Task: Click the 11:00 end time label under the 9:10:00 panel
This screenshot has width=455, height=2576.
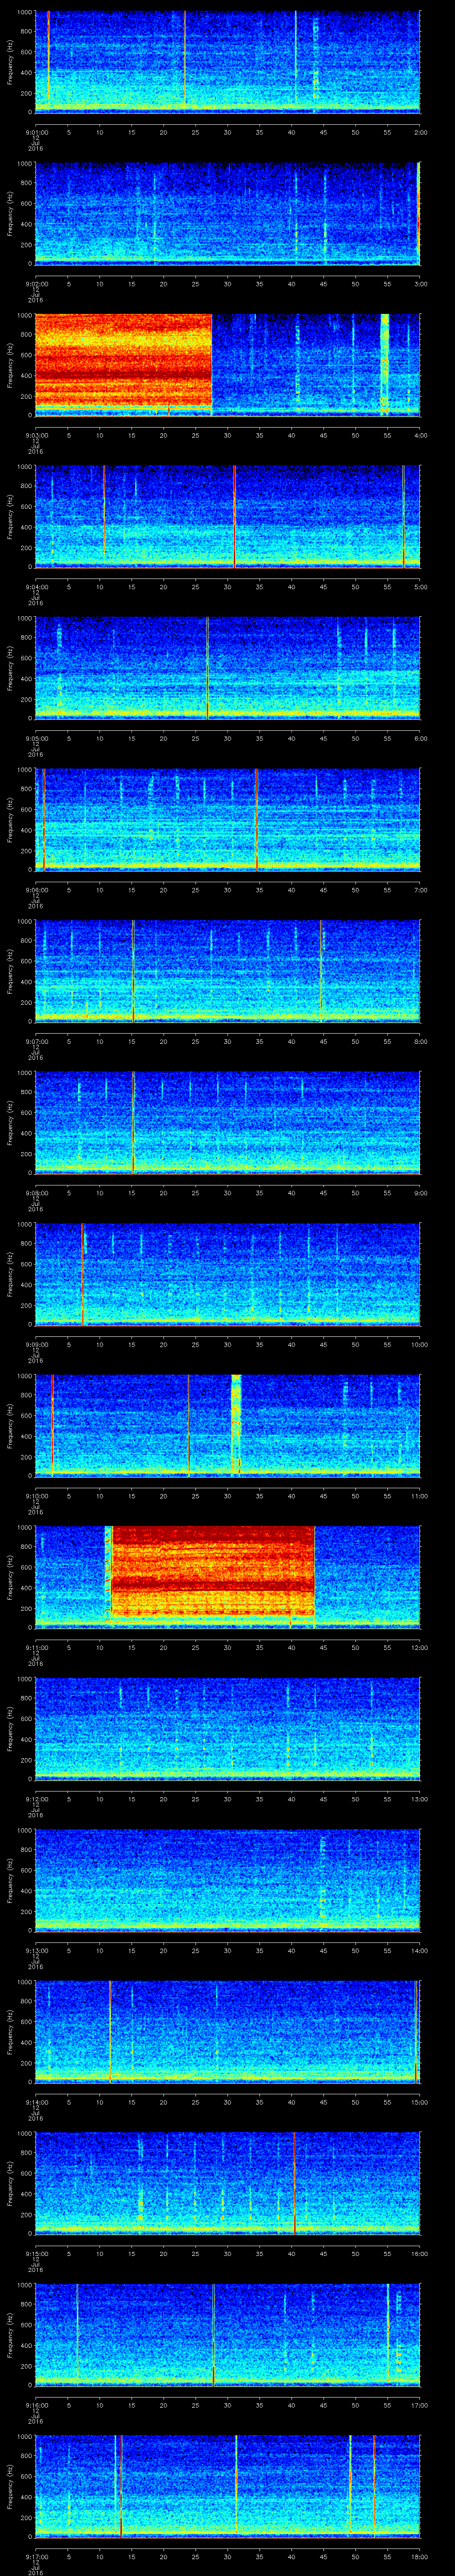Action: point(419,1496)
